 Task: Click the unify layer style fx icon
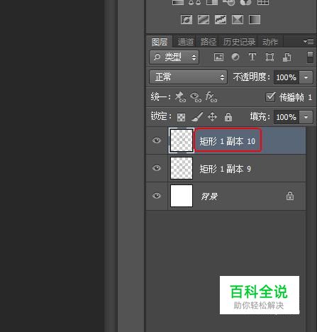click(211, 97)
